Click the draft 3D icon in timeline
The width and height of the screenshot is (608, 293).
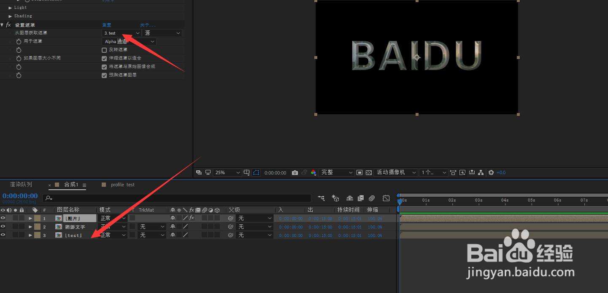pos(335,198)
